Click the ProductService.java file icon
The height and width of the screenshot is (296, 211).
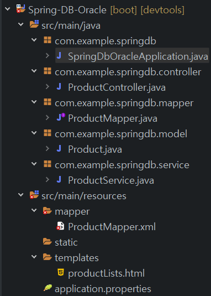(59, 179)
